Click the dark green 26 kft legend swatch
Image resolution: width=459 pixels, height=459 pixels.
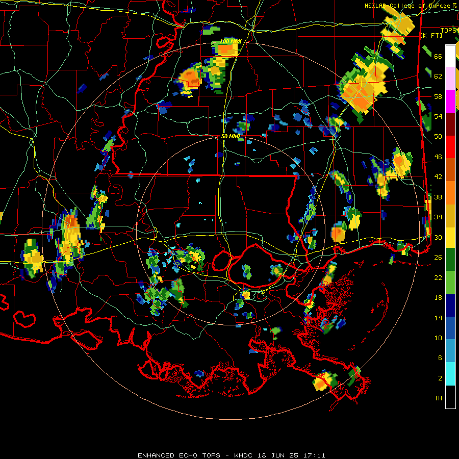pos(450,260)
